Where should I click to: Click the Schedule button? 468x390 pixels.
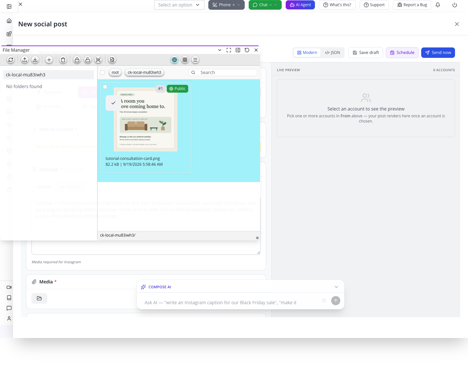pyautogui.click(x=402, y=53)
